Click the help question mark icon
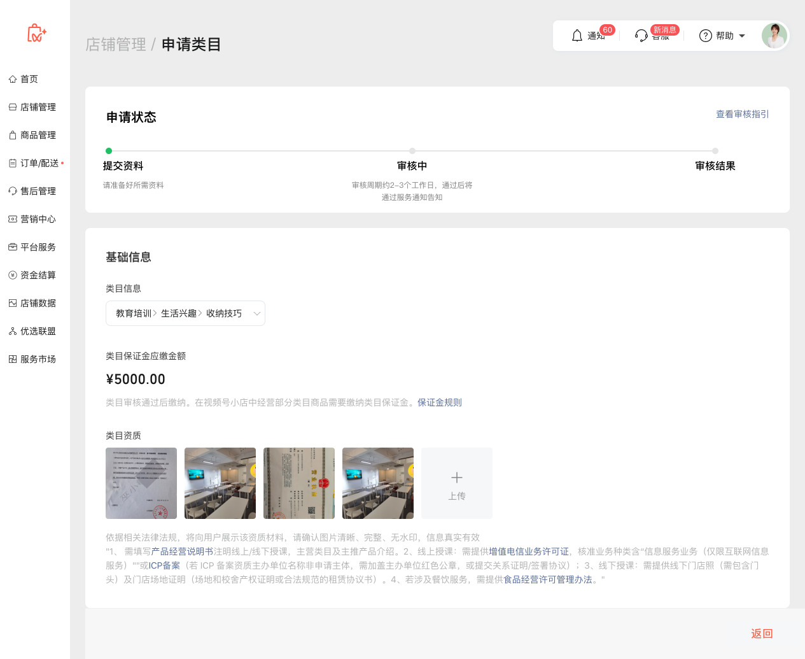Viewport: 805px width, 659px height. point(705,36)
